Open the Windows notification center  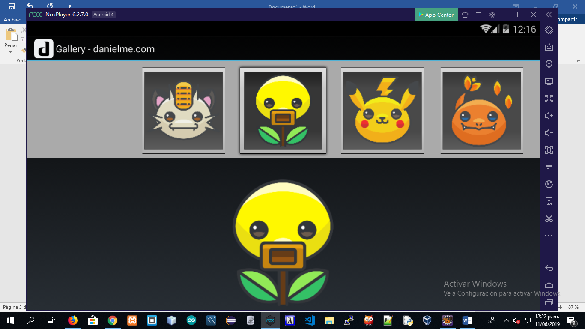(x=571, y=320)
